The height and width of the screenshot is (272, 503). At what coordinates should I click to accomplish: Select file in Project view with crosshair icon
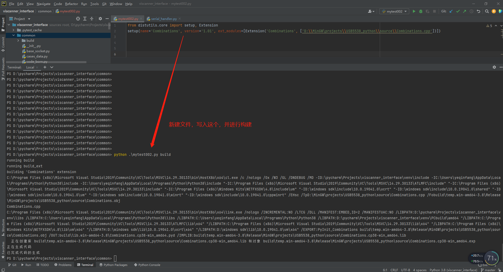point(78,19)
